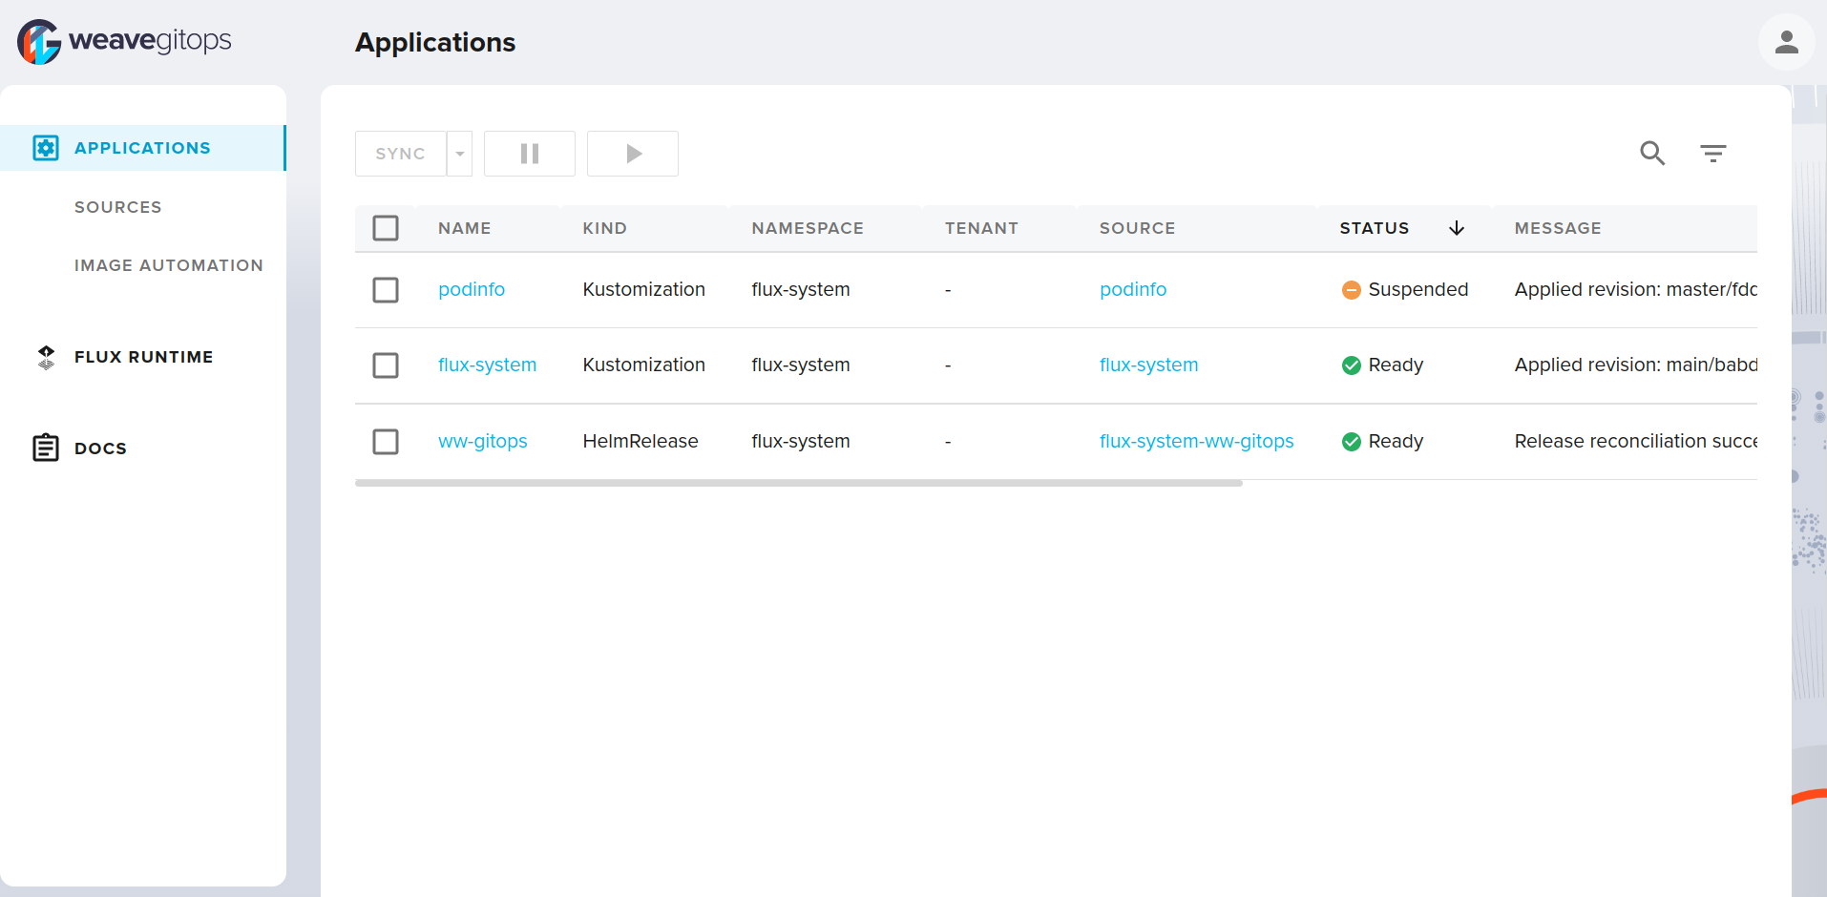Click the orange Suspended status icon

1352,290
